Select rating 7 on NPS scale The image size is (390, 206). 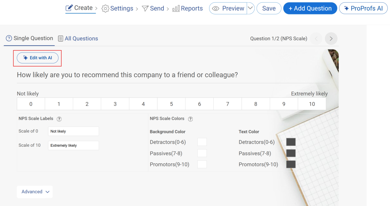pos(228,104)
